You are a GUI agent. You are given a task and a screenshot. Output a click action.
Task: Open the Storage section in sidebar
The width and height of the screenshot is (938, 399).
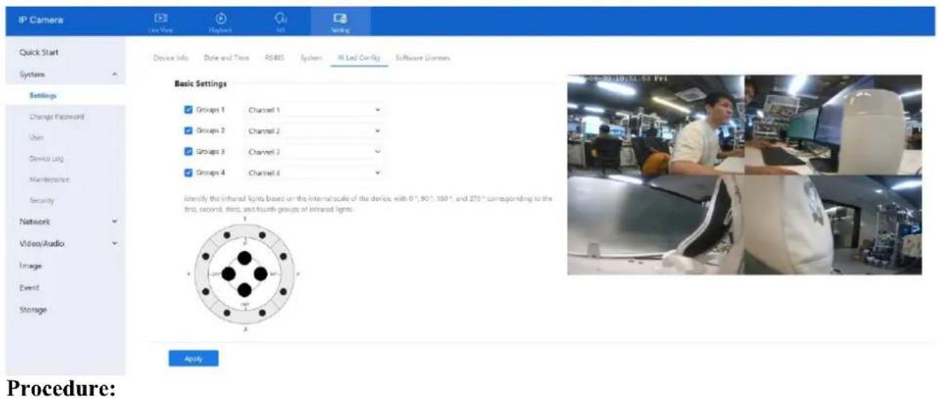[34, 310]
